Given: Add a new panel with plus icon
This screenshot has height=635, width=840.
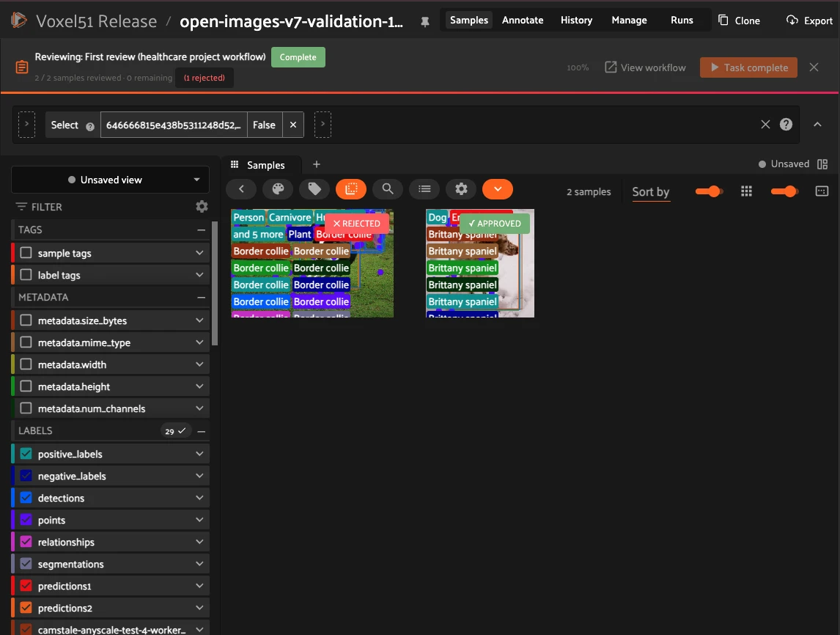Looking at the screenshot, I should pyautogui.click(x=316, y=164).
